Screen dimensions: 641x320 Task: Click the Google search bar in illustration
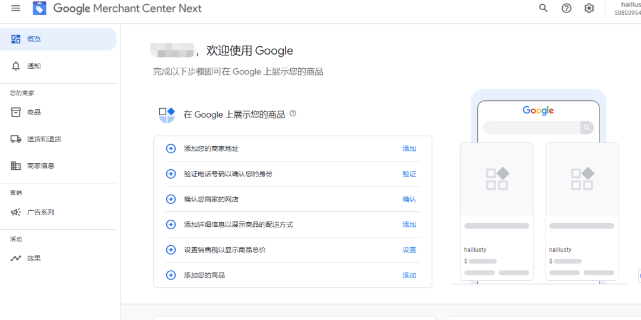(538, 128)
